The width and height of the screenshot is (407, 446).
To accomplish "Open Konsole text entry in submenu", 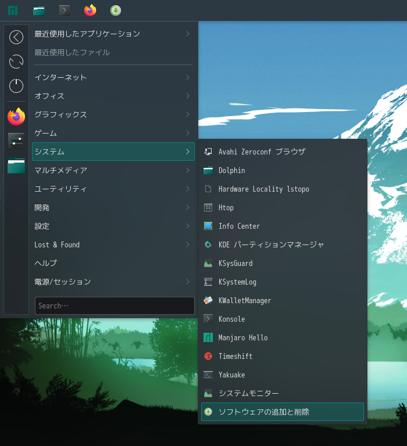I will coord(232,319).
